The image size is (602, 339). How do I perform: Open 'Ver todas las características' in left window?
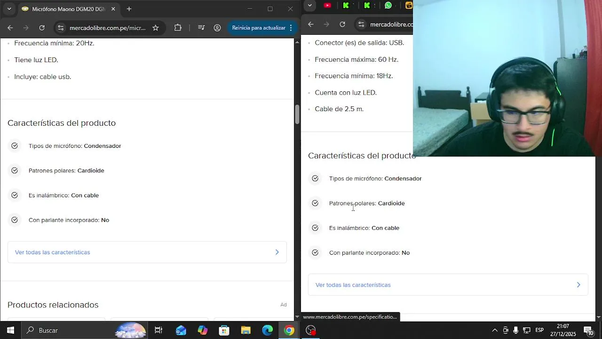(147, 252)
